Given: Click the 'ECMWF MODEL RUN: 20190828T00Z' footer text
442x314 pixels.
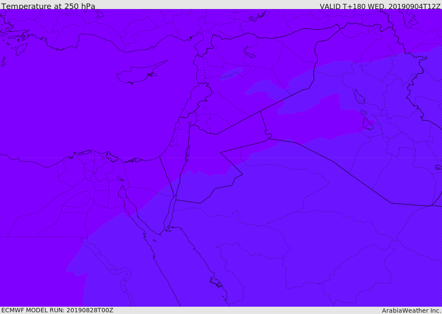Looking at the screenshot, I should coord(57,310).
